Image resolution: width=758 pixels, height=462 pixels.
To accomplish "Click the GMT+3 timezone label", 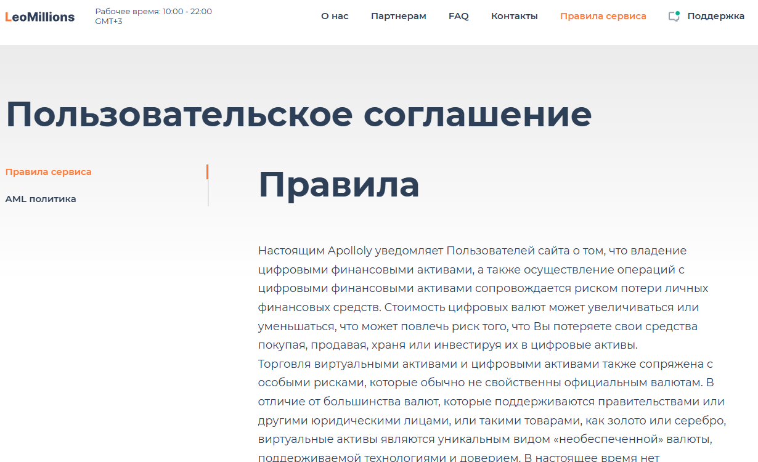I will (108, 22).
